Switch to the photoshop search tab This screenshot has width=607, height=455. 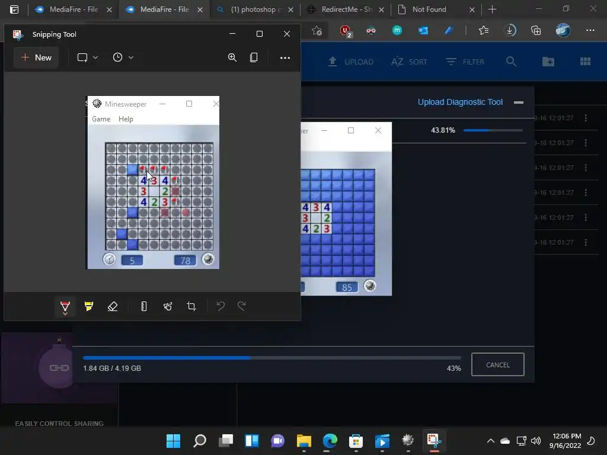click(255, 9)
